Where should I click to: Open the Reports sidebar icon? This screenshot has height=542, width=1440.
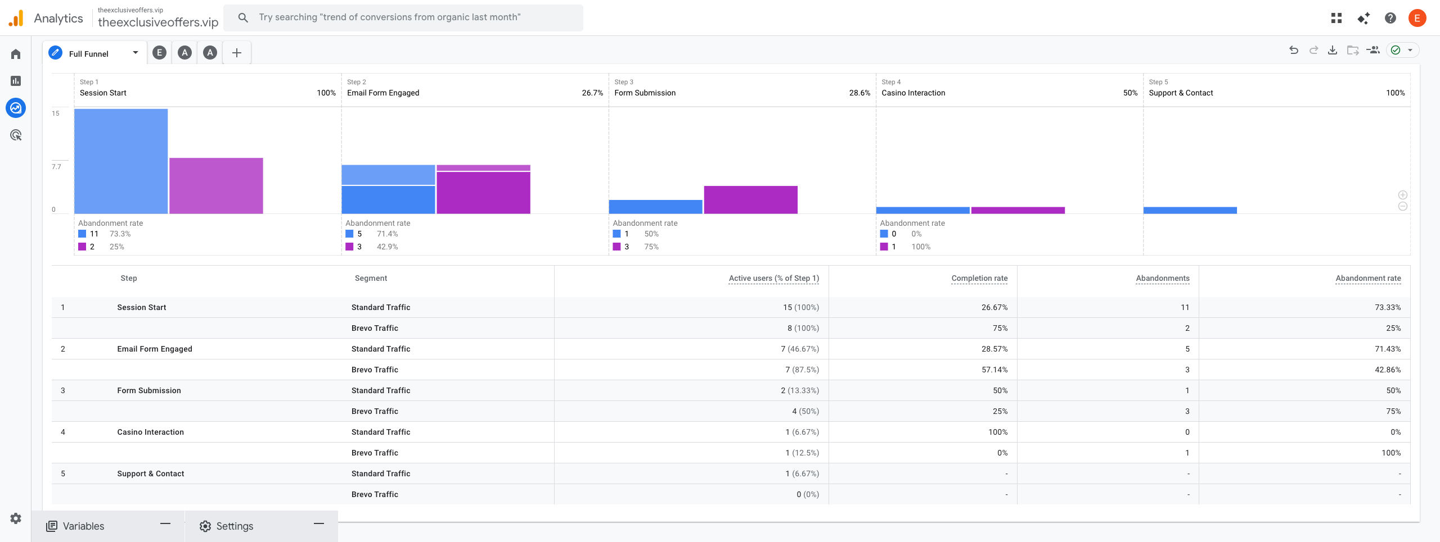tap(16, 81)
